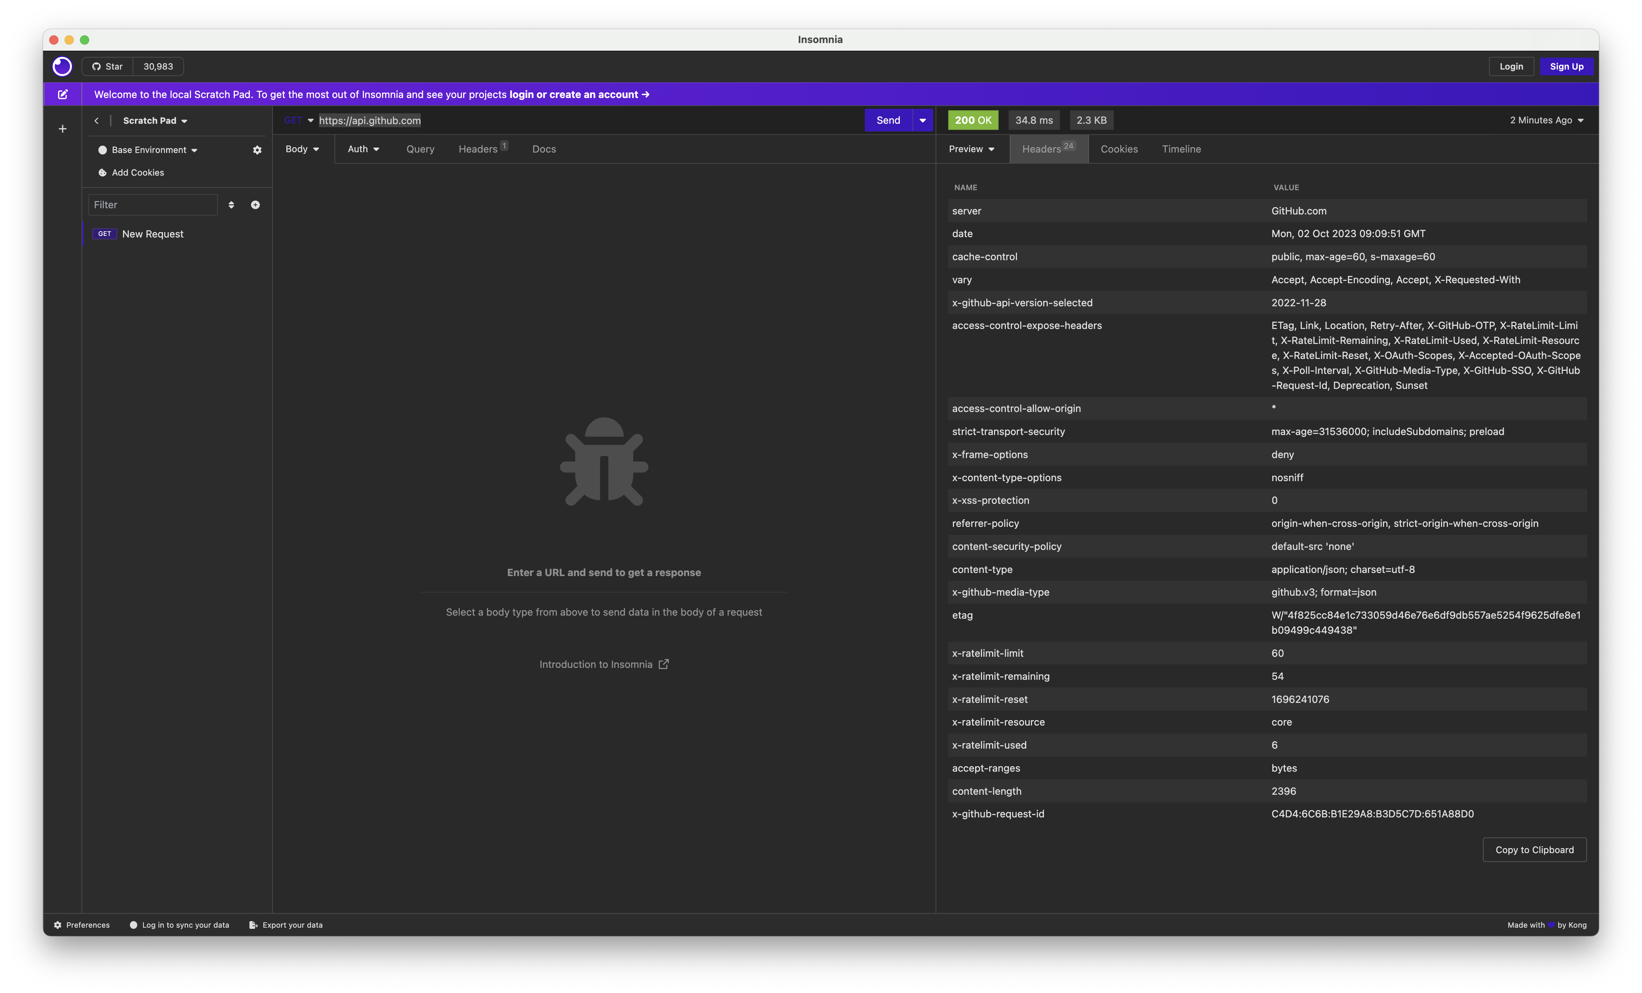Click the cache-control header name

[984, 257]
